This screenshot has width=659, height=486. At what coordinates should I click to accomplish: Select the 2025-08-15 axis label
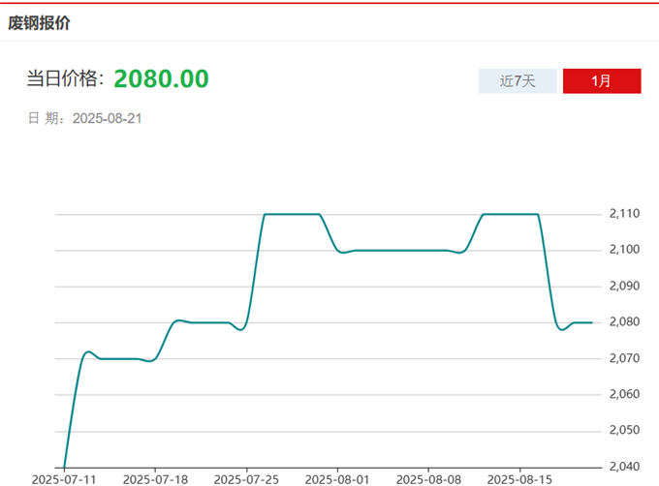pyautogui.click(x=518, y=478)
